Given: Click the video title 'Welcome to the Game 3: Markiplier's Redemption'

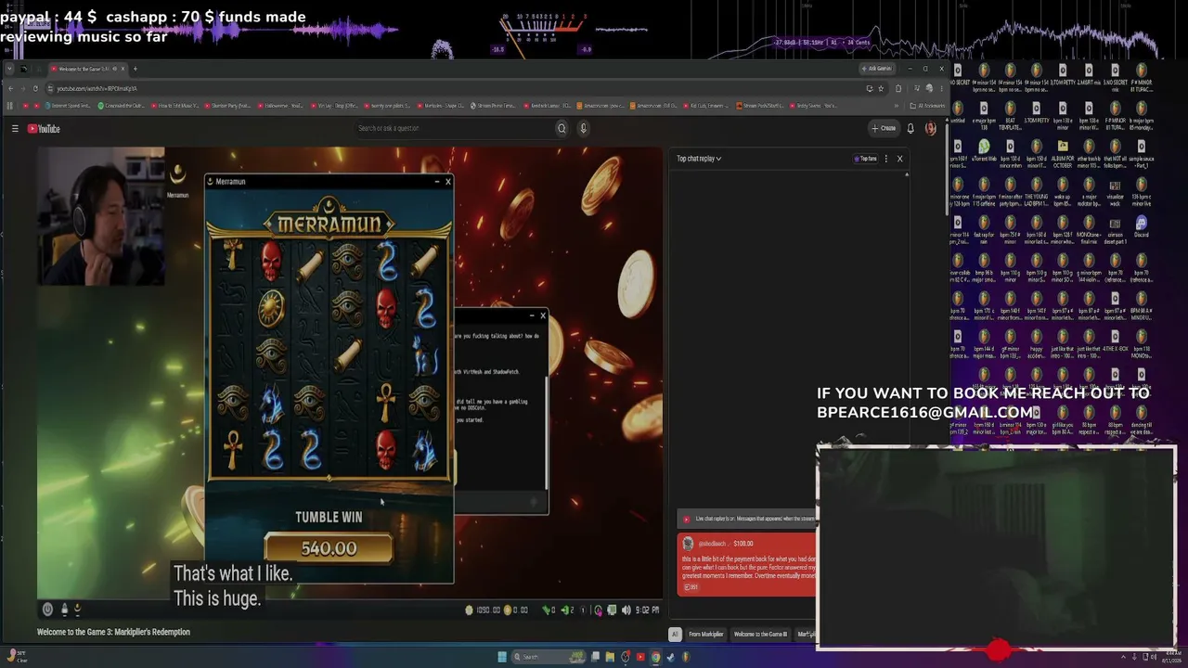Looking at the screenshot, I should pyautogui.click(x=113, y=632).
